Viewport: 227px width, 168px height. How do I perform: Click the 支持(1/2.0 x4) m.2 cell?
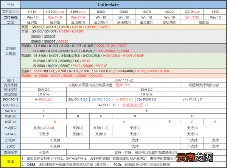pyautogui.click(x=44, y=128)
